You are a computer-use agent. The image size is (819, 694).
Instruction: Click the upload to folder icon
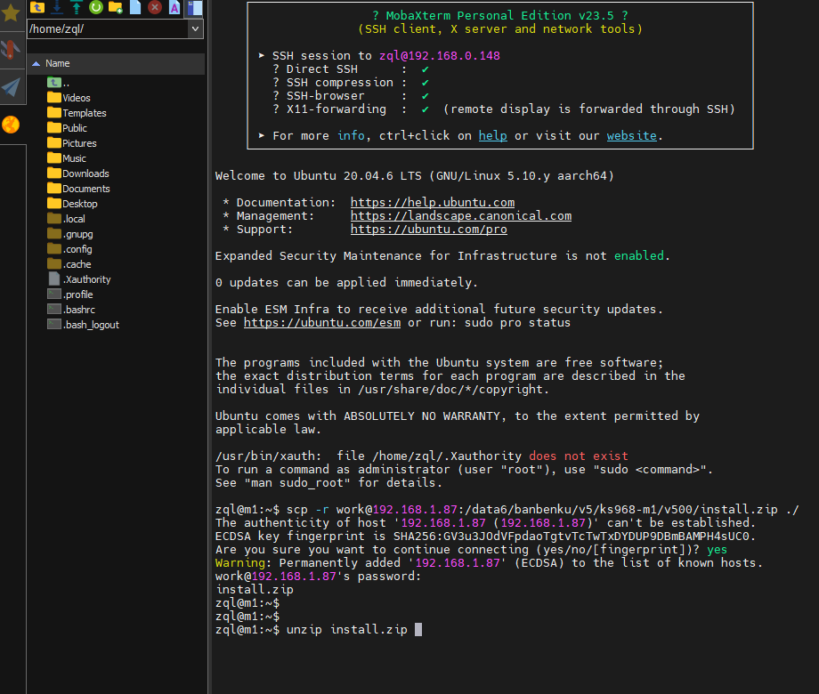click(x=76, y=7)
